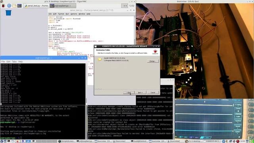Open File menu in pi@raspberrypi terminal
Image resolution: width=254 pixels, height=143 pixels.
pyautogui.click(x=3, y=62)
